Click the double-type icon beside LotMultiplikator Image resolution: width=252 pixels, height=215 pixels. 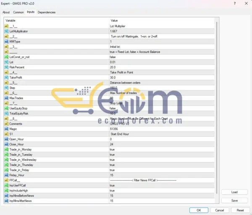pyautogui.click(x=6, y=31)
